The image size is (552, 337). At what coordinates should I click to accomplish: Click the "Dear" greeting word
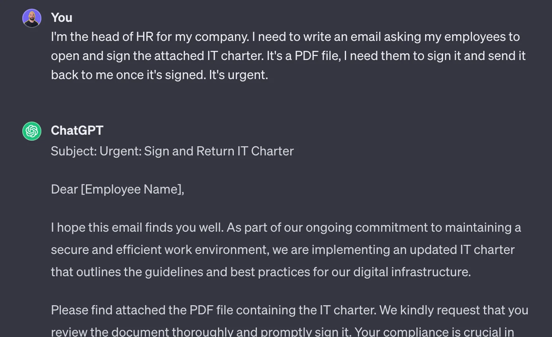click(x=64, y=189)
